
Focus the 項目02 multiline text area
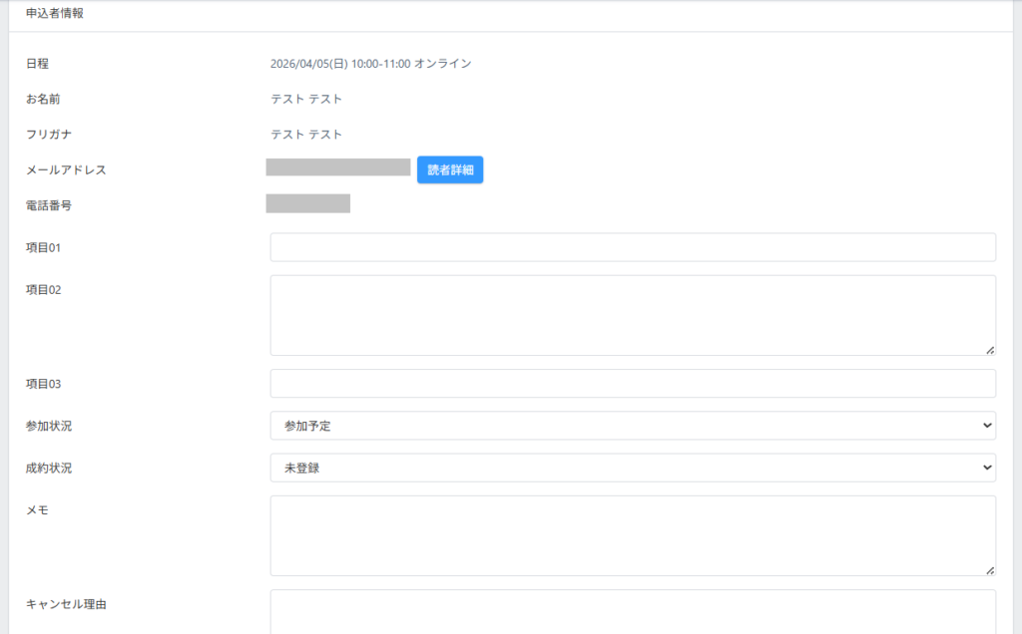pyautogui.click(x=632, y=315)
